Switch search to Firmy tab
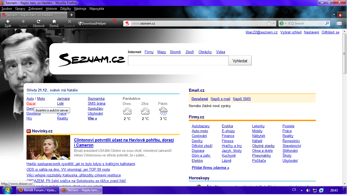 pyautogui.click(x=149, y=52)
